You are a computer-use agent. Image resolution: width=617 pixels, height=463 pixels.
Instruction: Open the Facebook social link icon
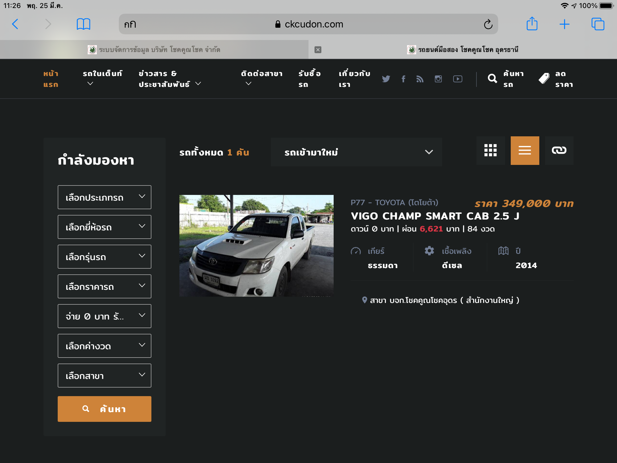click(x=403, y=79)
